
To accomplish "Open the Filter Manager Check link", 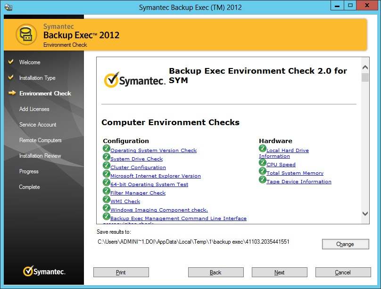I will pyautogui.click(x=138, y=192).
